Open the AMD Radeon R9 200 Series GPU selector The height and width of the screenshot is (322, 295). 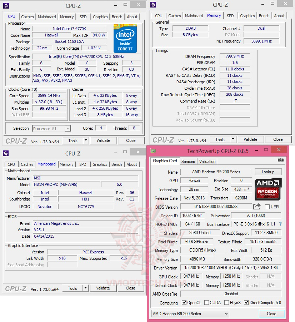pyautogui.click(x=190, y=313)
